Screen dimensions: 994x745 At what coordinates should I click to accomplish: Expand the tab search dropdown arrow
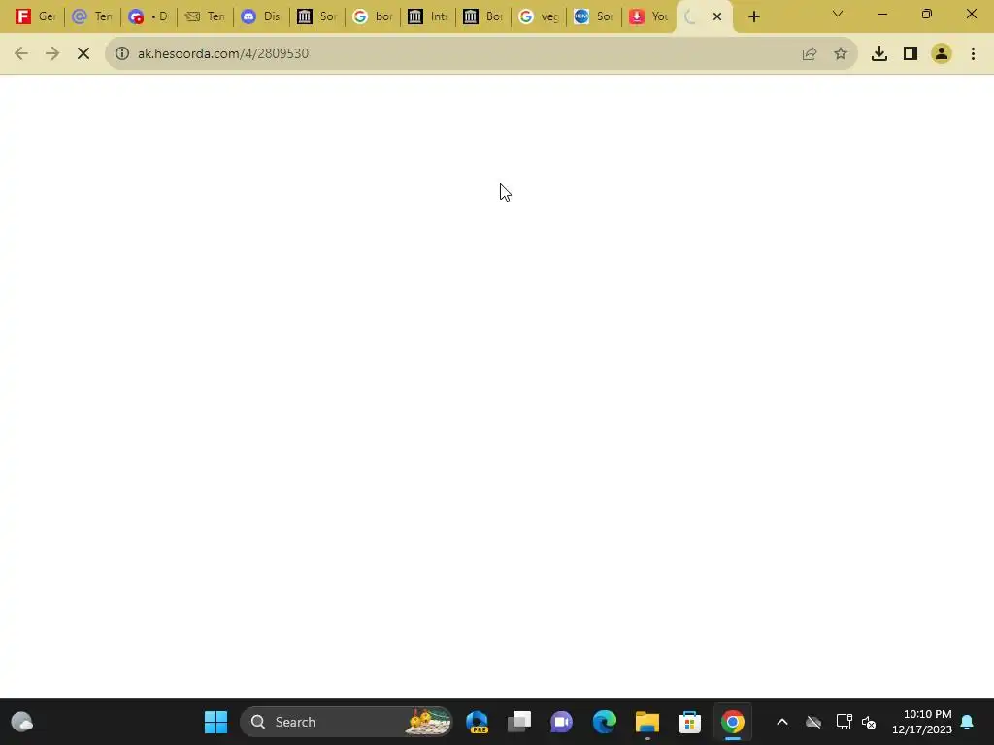click(x=838, y=14)
